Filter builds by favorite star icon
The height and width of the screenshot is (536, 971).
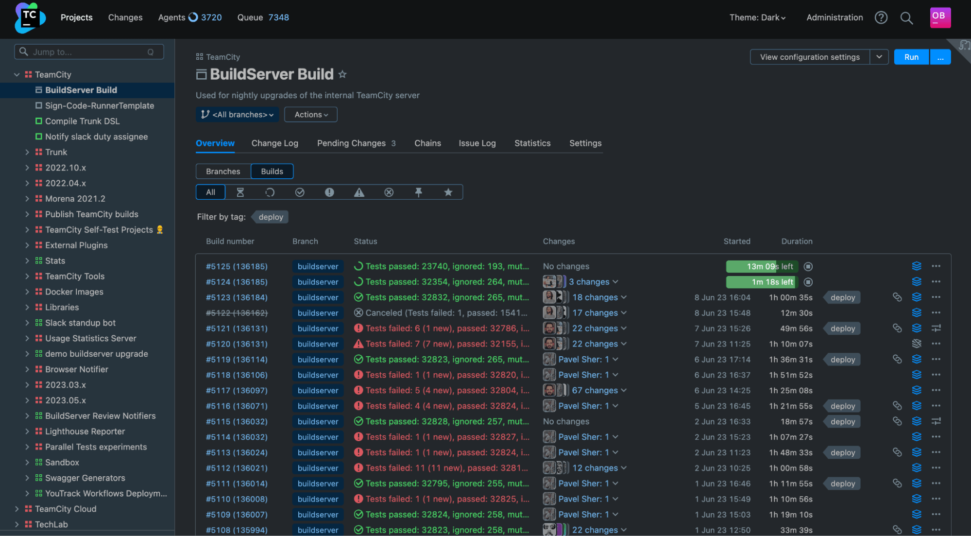tap(448, 192)
